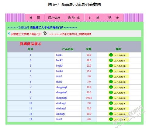Click the green smiley icon for fruit3
149x130 pixels.
[111, 119]
